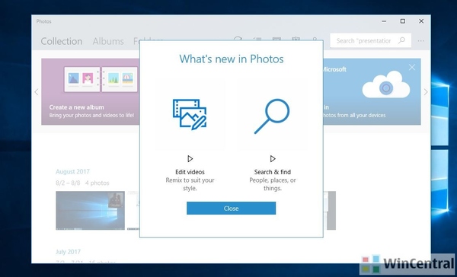Click the "8/2 – 8/8 4 photos" text
Image resolution: width=457 pixels, height=277 pixels.
pyautogui.click(x=82, y=183)
